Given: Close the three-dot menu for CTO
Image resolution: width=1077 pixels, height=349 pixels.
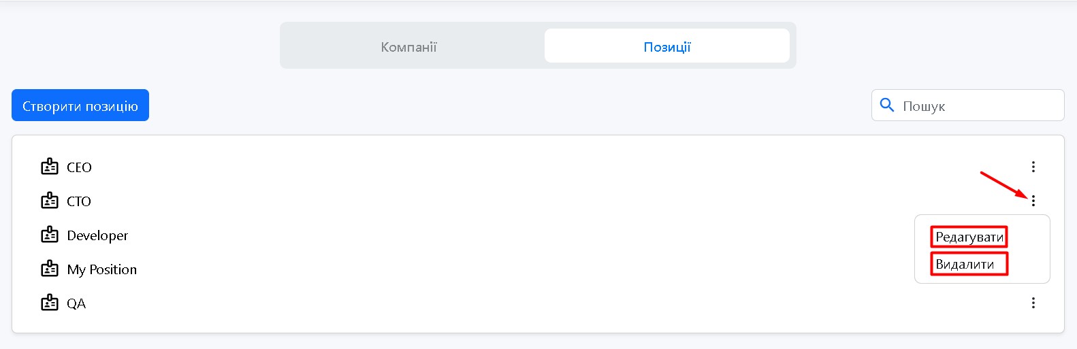Looking at the screenshot, I should [1033, 201].
